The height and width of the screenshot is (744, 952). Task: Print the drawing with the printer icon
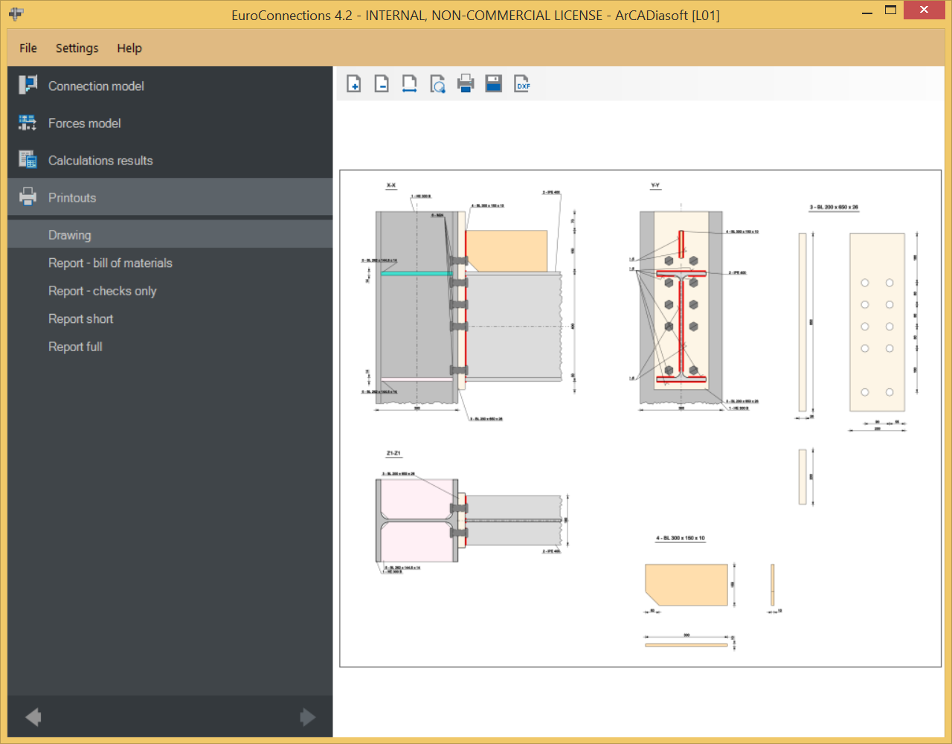pos(466,84)
